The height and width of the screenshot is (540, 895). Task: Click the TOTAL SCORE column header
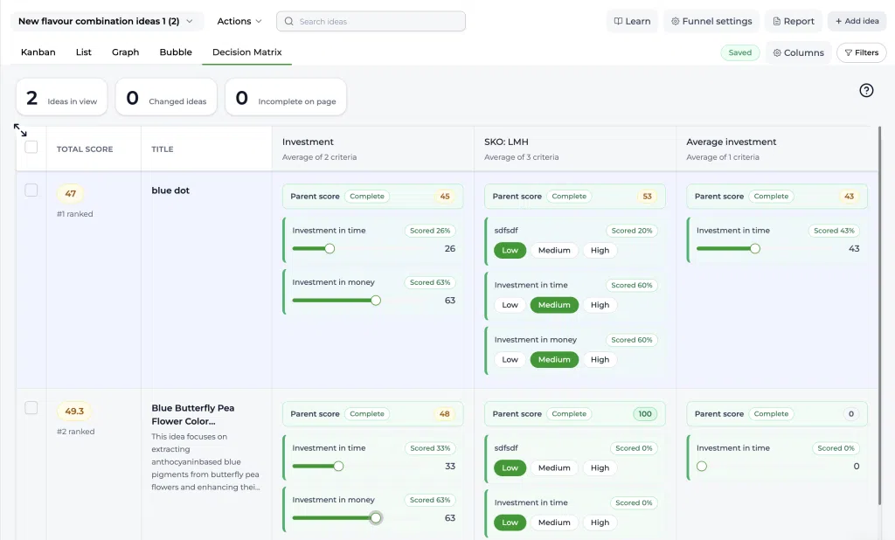point(85,149)
